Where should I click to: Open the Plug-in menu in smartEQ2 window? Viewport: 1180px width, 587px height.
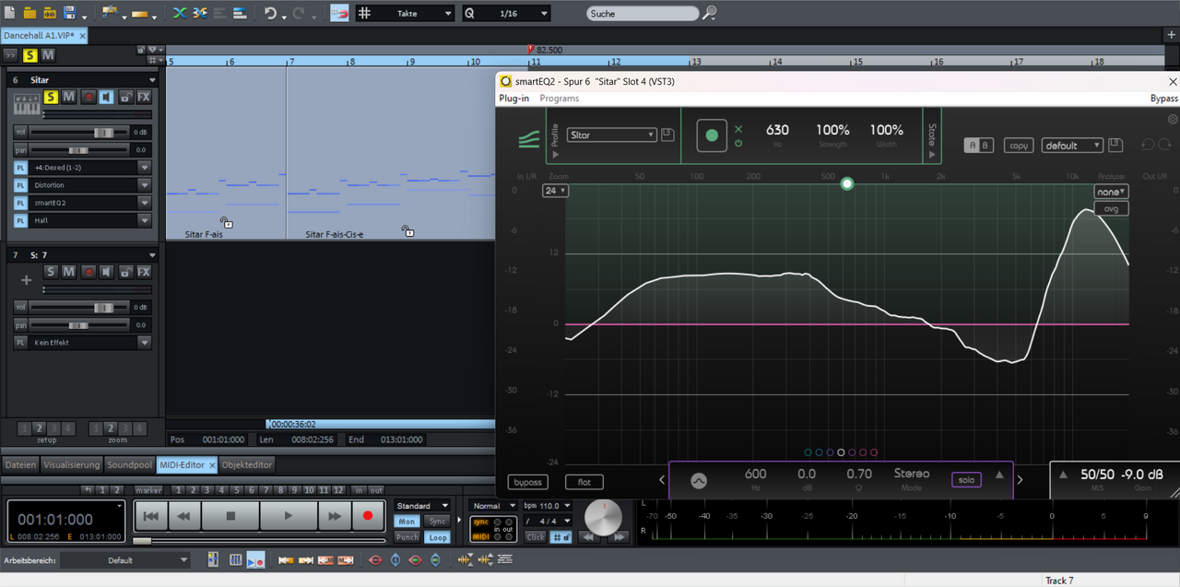tap(514, 99)
